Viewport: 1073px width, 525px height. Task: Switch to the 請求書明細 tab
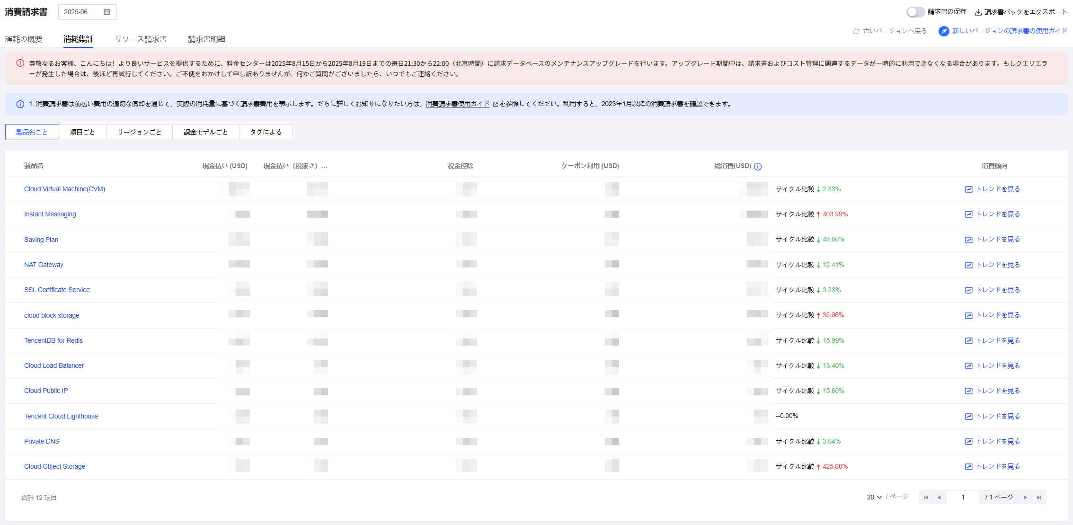click(207, 39)
